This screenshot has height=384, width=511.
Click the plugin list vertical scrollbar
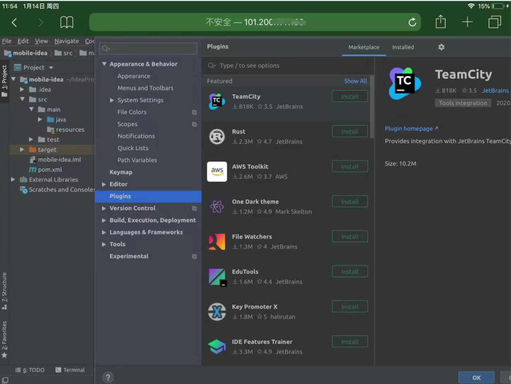(x=372, y=107)
